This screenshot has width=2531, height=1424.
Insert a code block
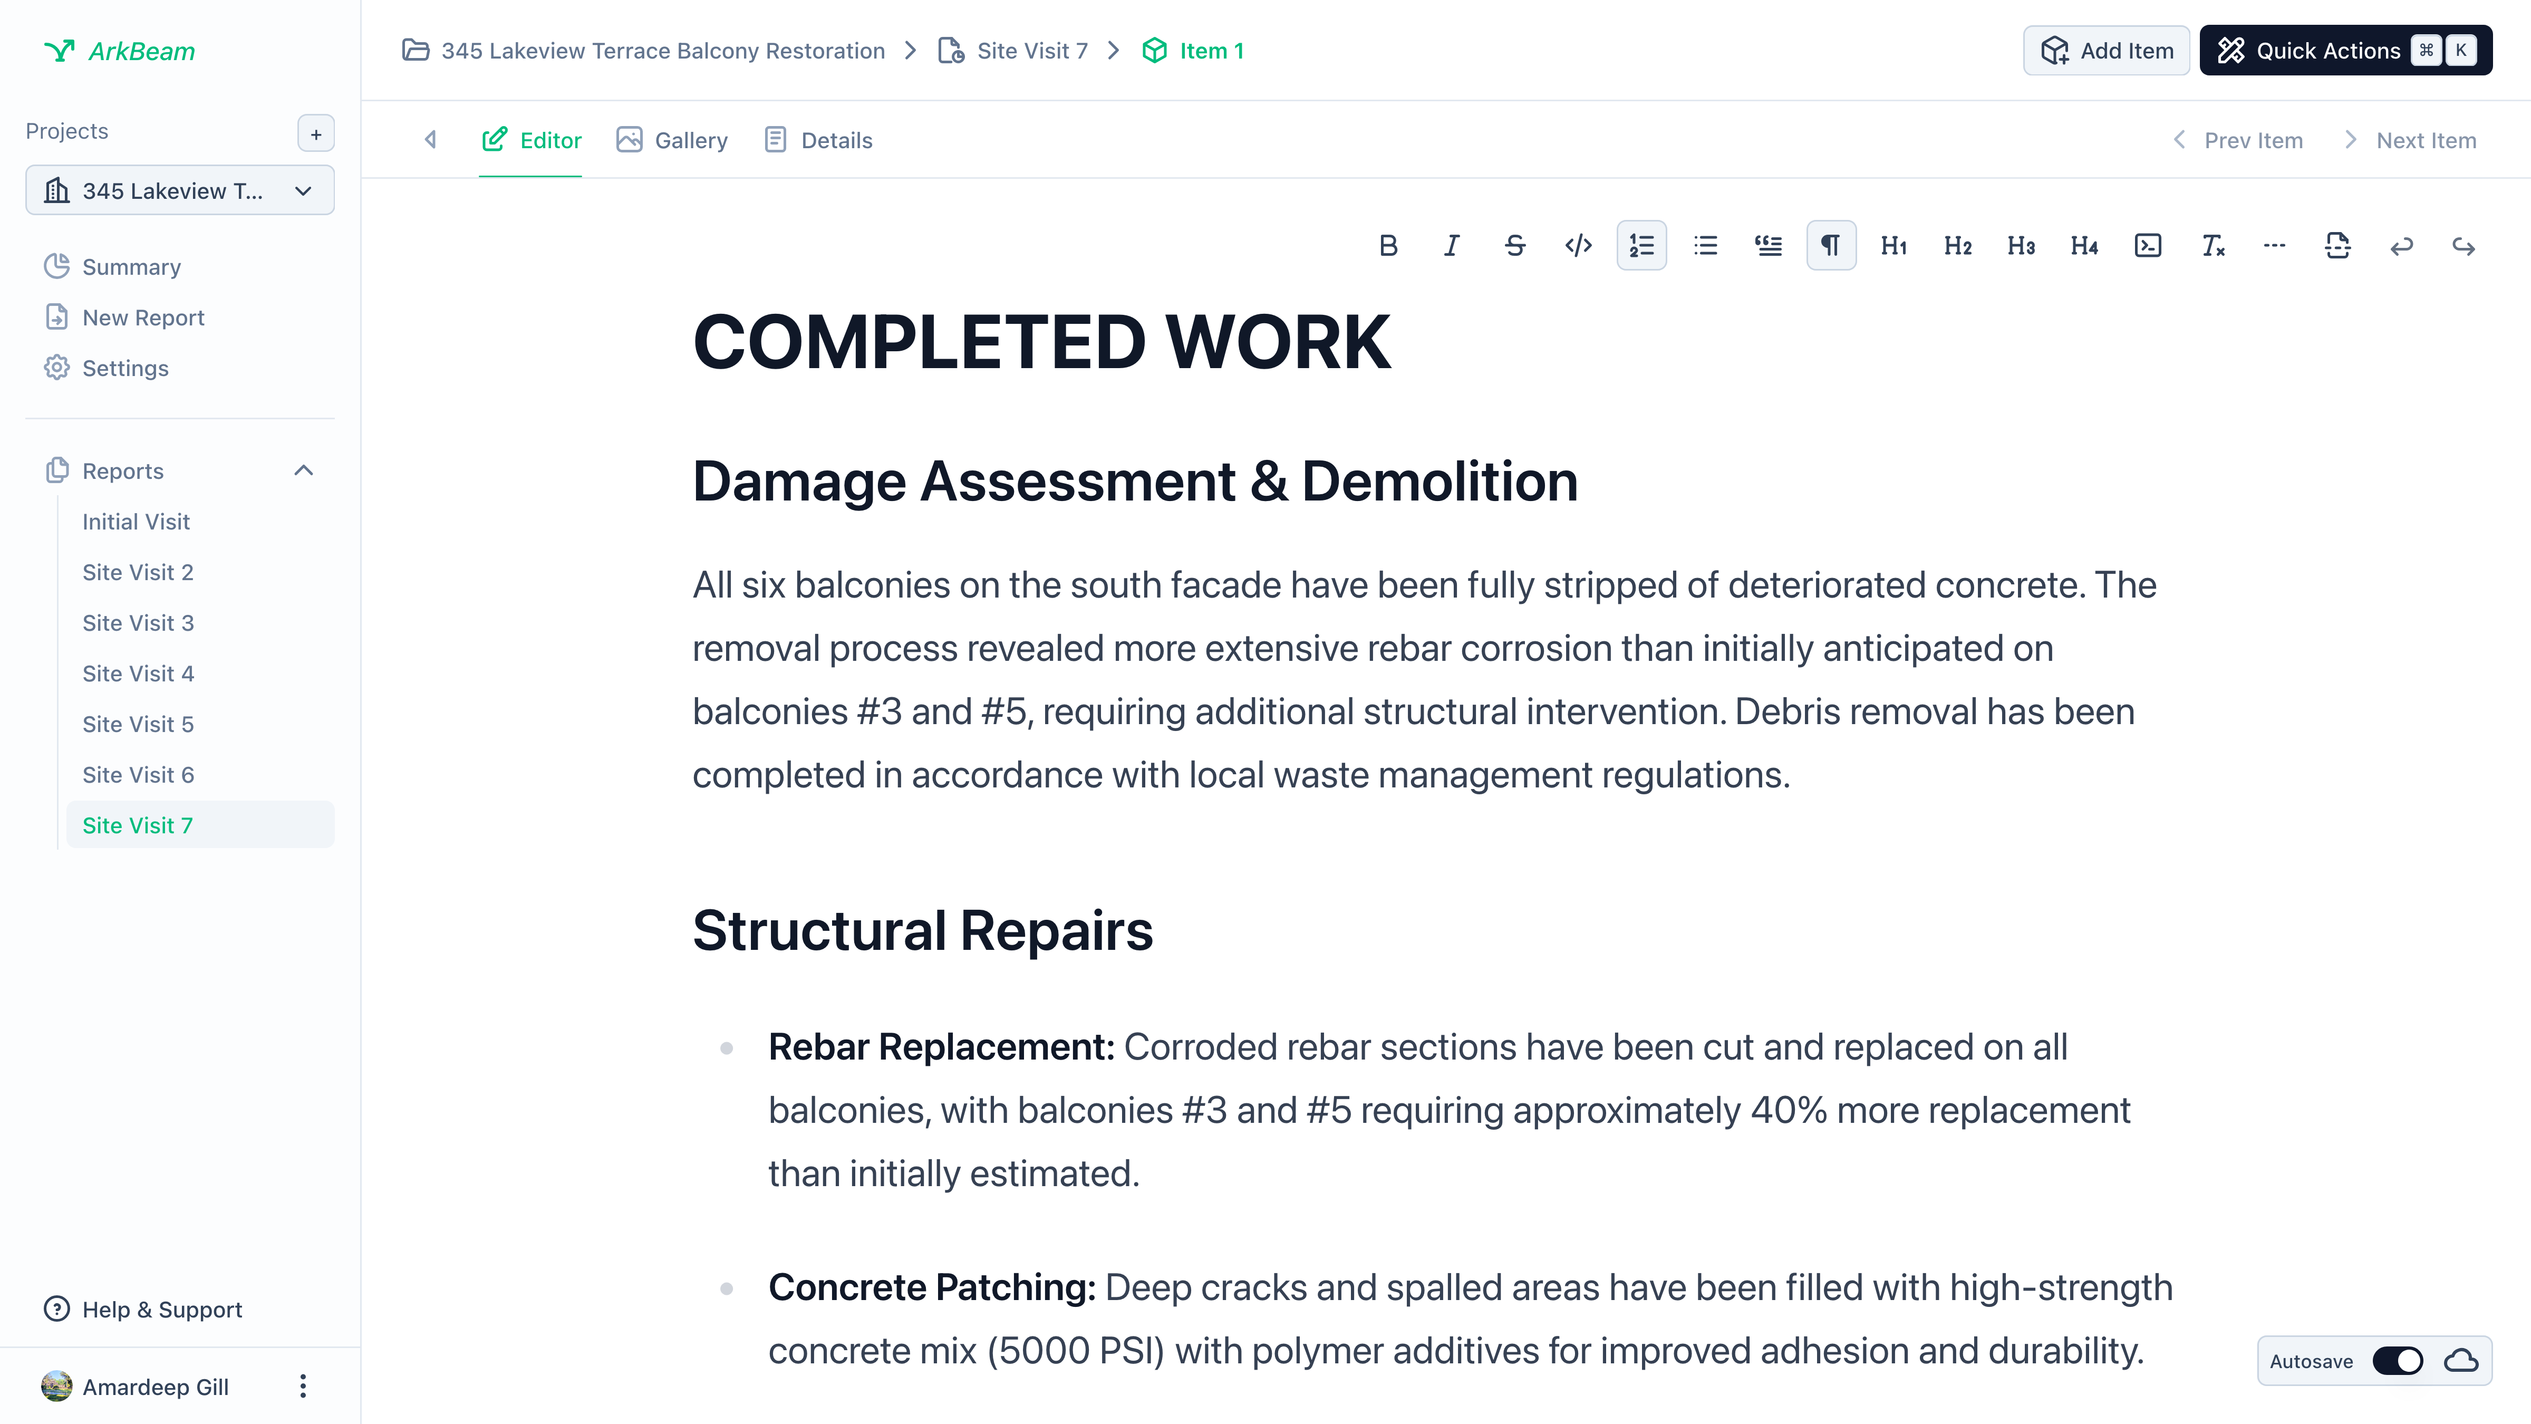pyautogui.click(x=2148, y=246)
